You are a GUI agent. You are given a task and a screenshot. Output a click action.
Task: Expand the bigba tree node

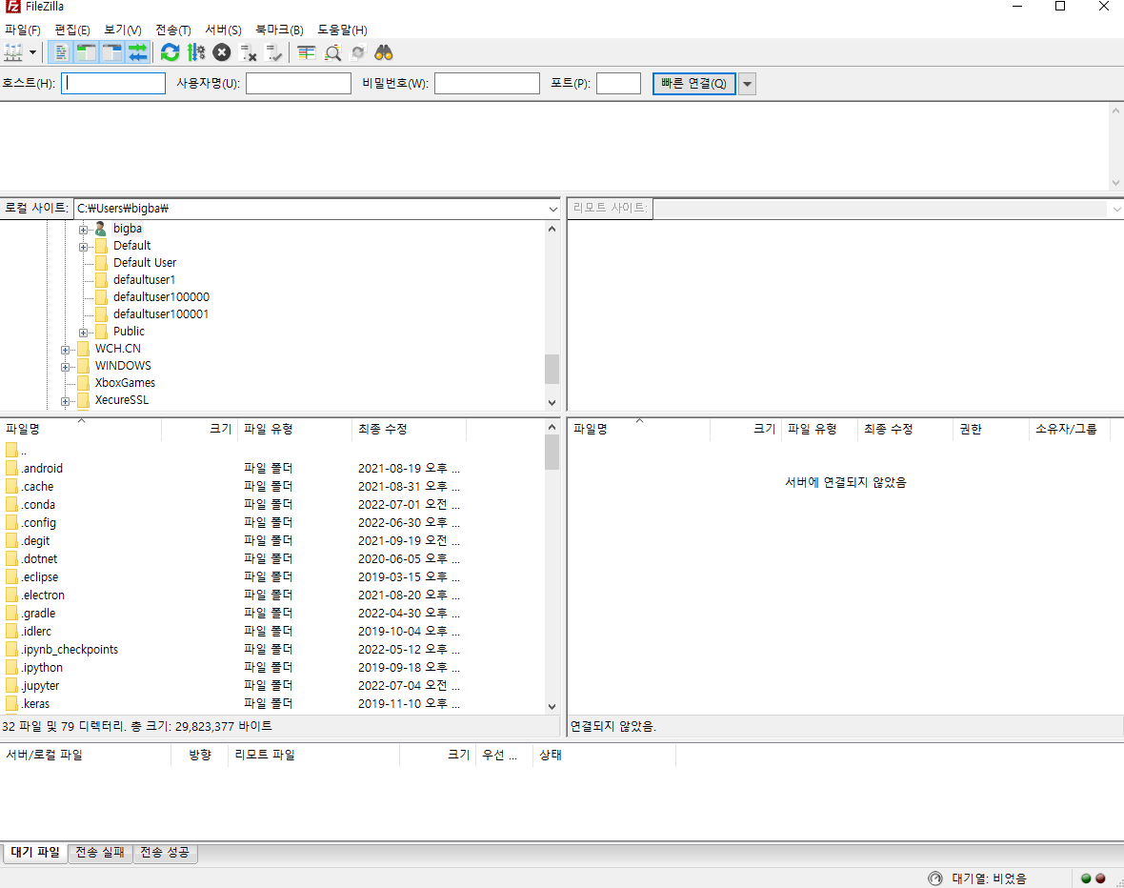pyautogui.click(x=83, y=230)
